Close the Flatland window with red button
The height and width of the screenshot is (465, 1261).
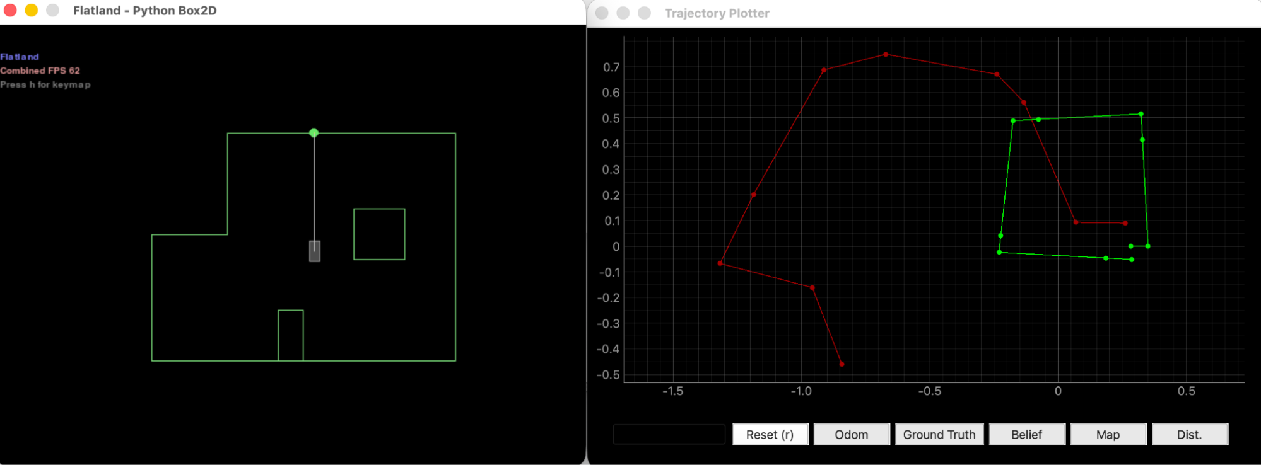10,10
